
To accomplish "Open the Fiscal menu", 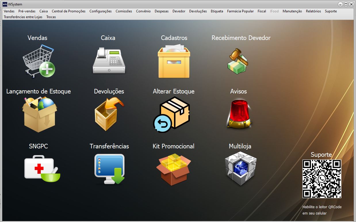I will pos(262,11).
